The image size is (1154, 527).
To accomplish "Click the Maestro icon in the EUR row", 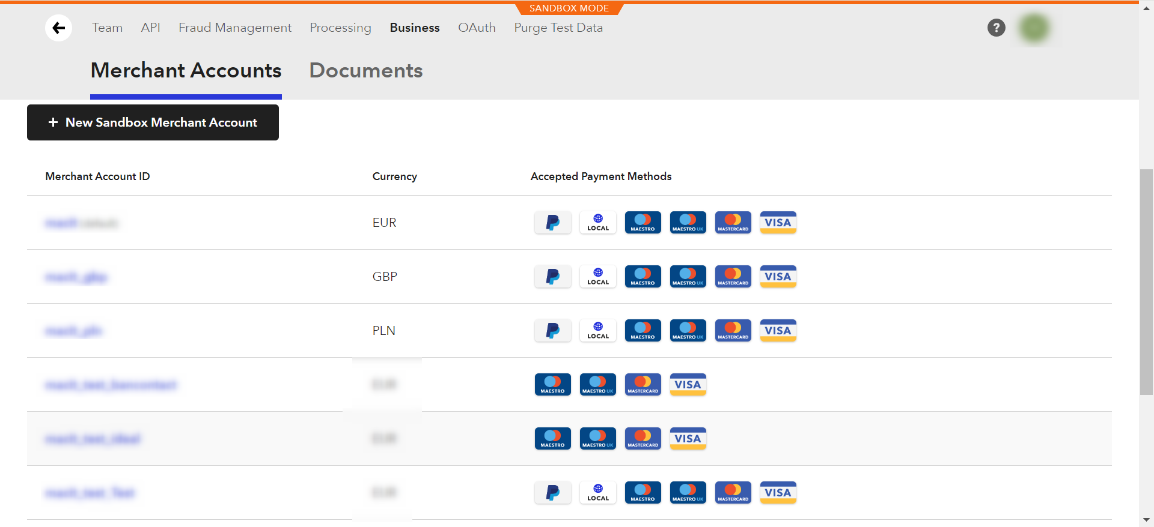I will [x=643, y=223].
